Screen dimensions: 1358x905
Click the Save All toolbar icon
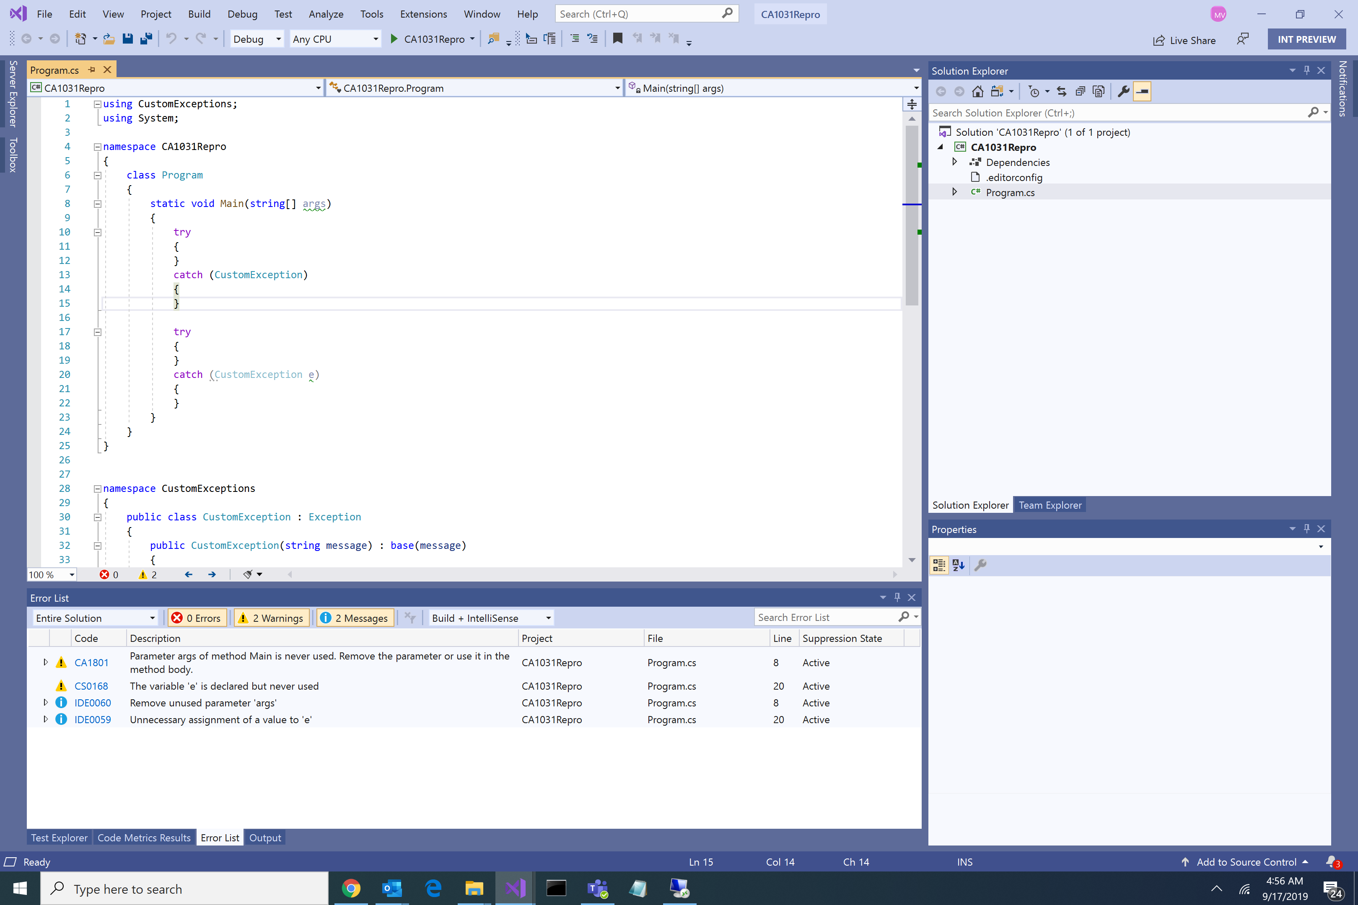coord(146,39)
